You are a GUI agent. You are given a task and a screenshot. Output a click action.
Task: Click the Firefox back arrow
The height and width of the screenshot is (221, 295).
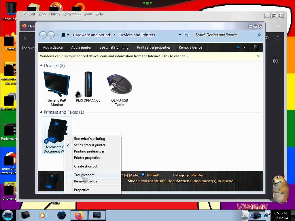click(x=26, y=38)
